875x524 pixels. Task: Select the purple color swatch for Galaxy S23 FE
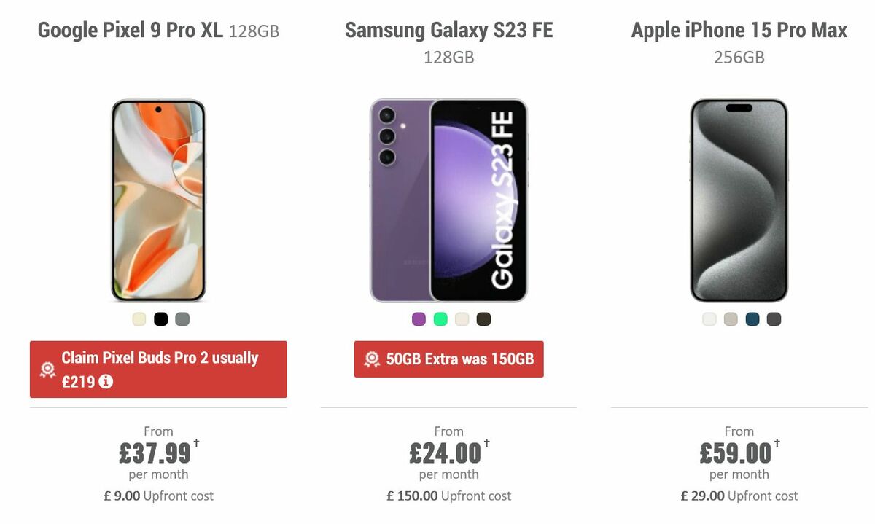point(419,318)
